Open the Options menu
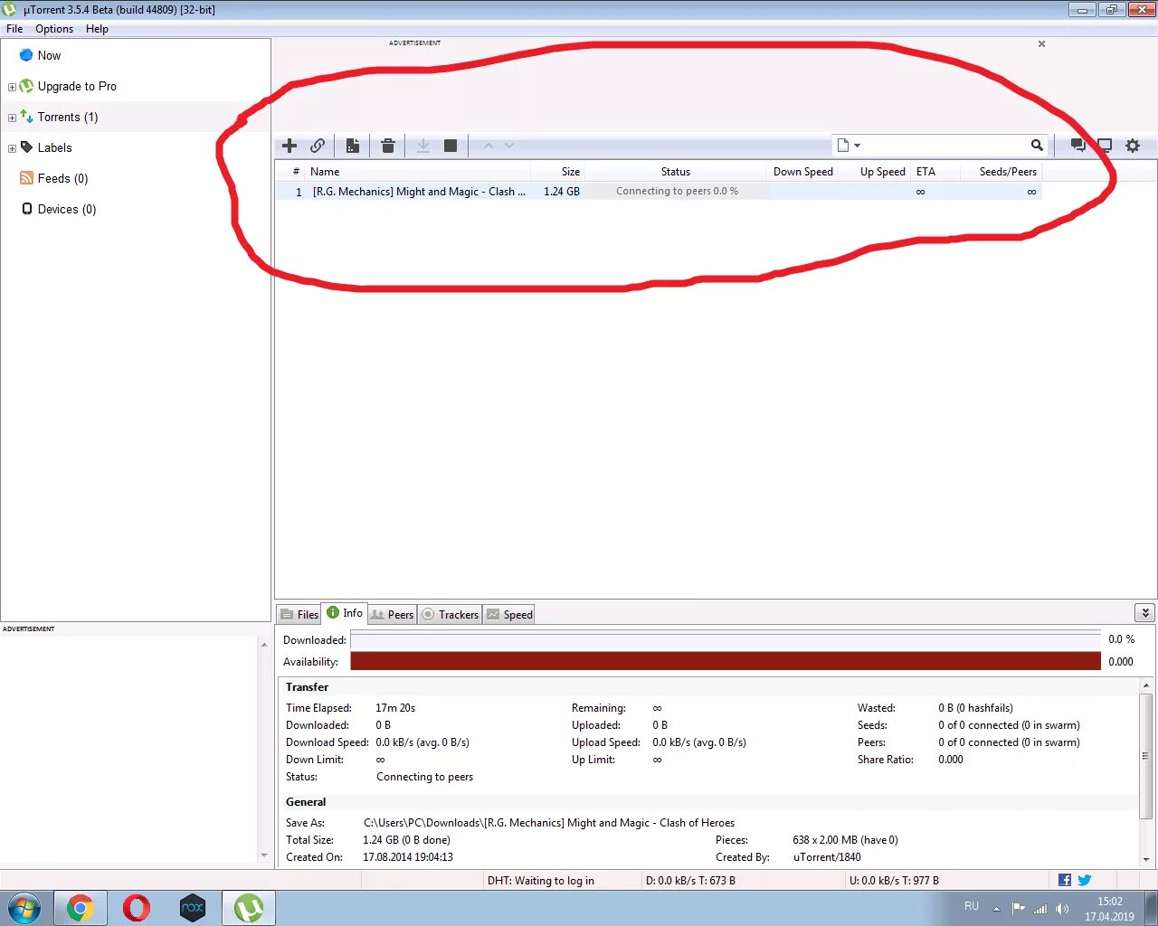1158x926 pixels. (54, 29)
